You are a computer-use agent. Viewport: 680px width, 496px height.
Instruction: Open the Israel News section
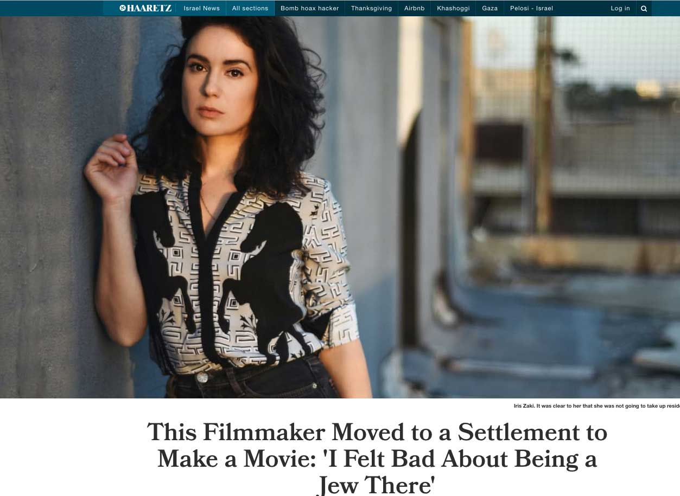pyautogui.click(x=202, y=8)
